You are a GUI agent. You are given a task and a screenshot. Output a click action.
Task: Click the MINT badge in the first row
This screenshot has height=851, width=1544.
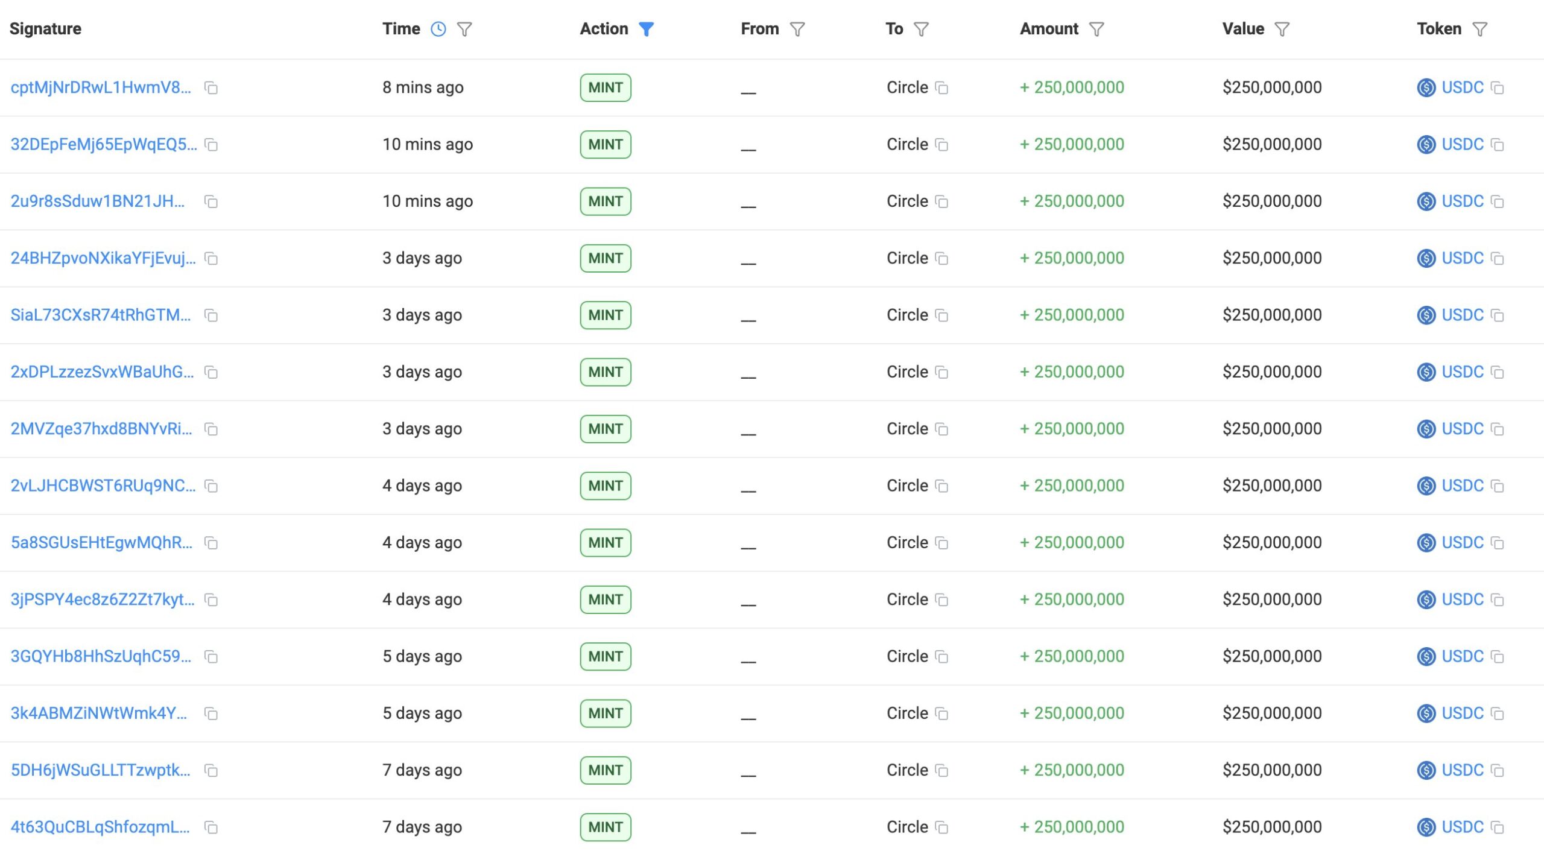605,87
